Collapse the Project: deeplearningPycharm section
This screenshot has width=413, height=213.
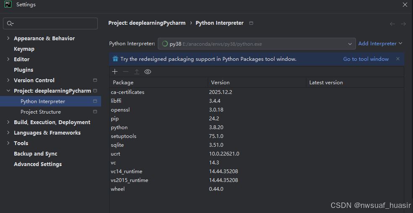tap(8, 91)
